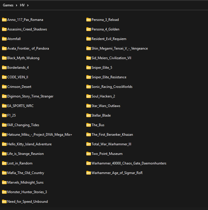Click the Sonic_Racing_CrossWorlds folder name
Screen dimensions: 208x210
pyautogui.click(x=112, y=87)
